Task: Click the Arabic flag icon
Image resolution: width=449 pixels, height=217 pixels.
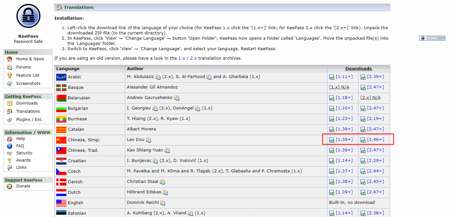Action: [x=61, y=77]
